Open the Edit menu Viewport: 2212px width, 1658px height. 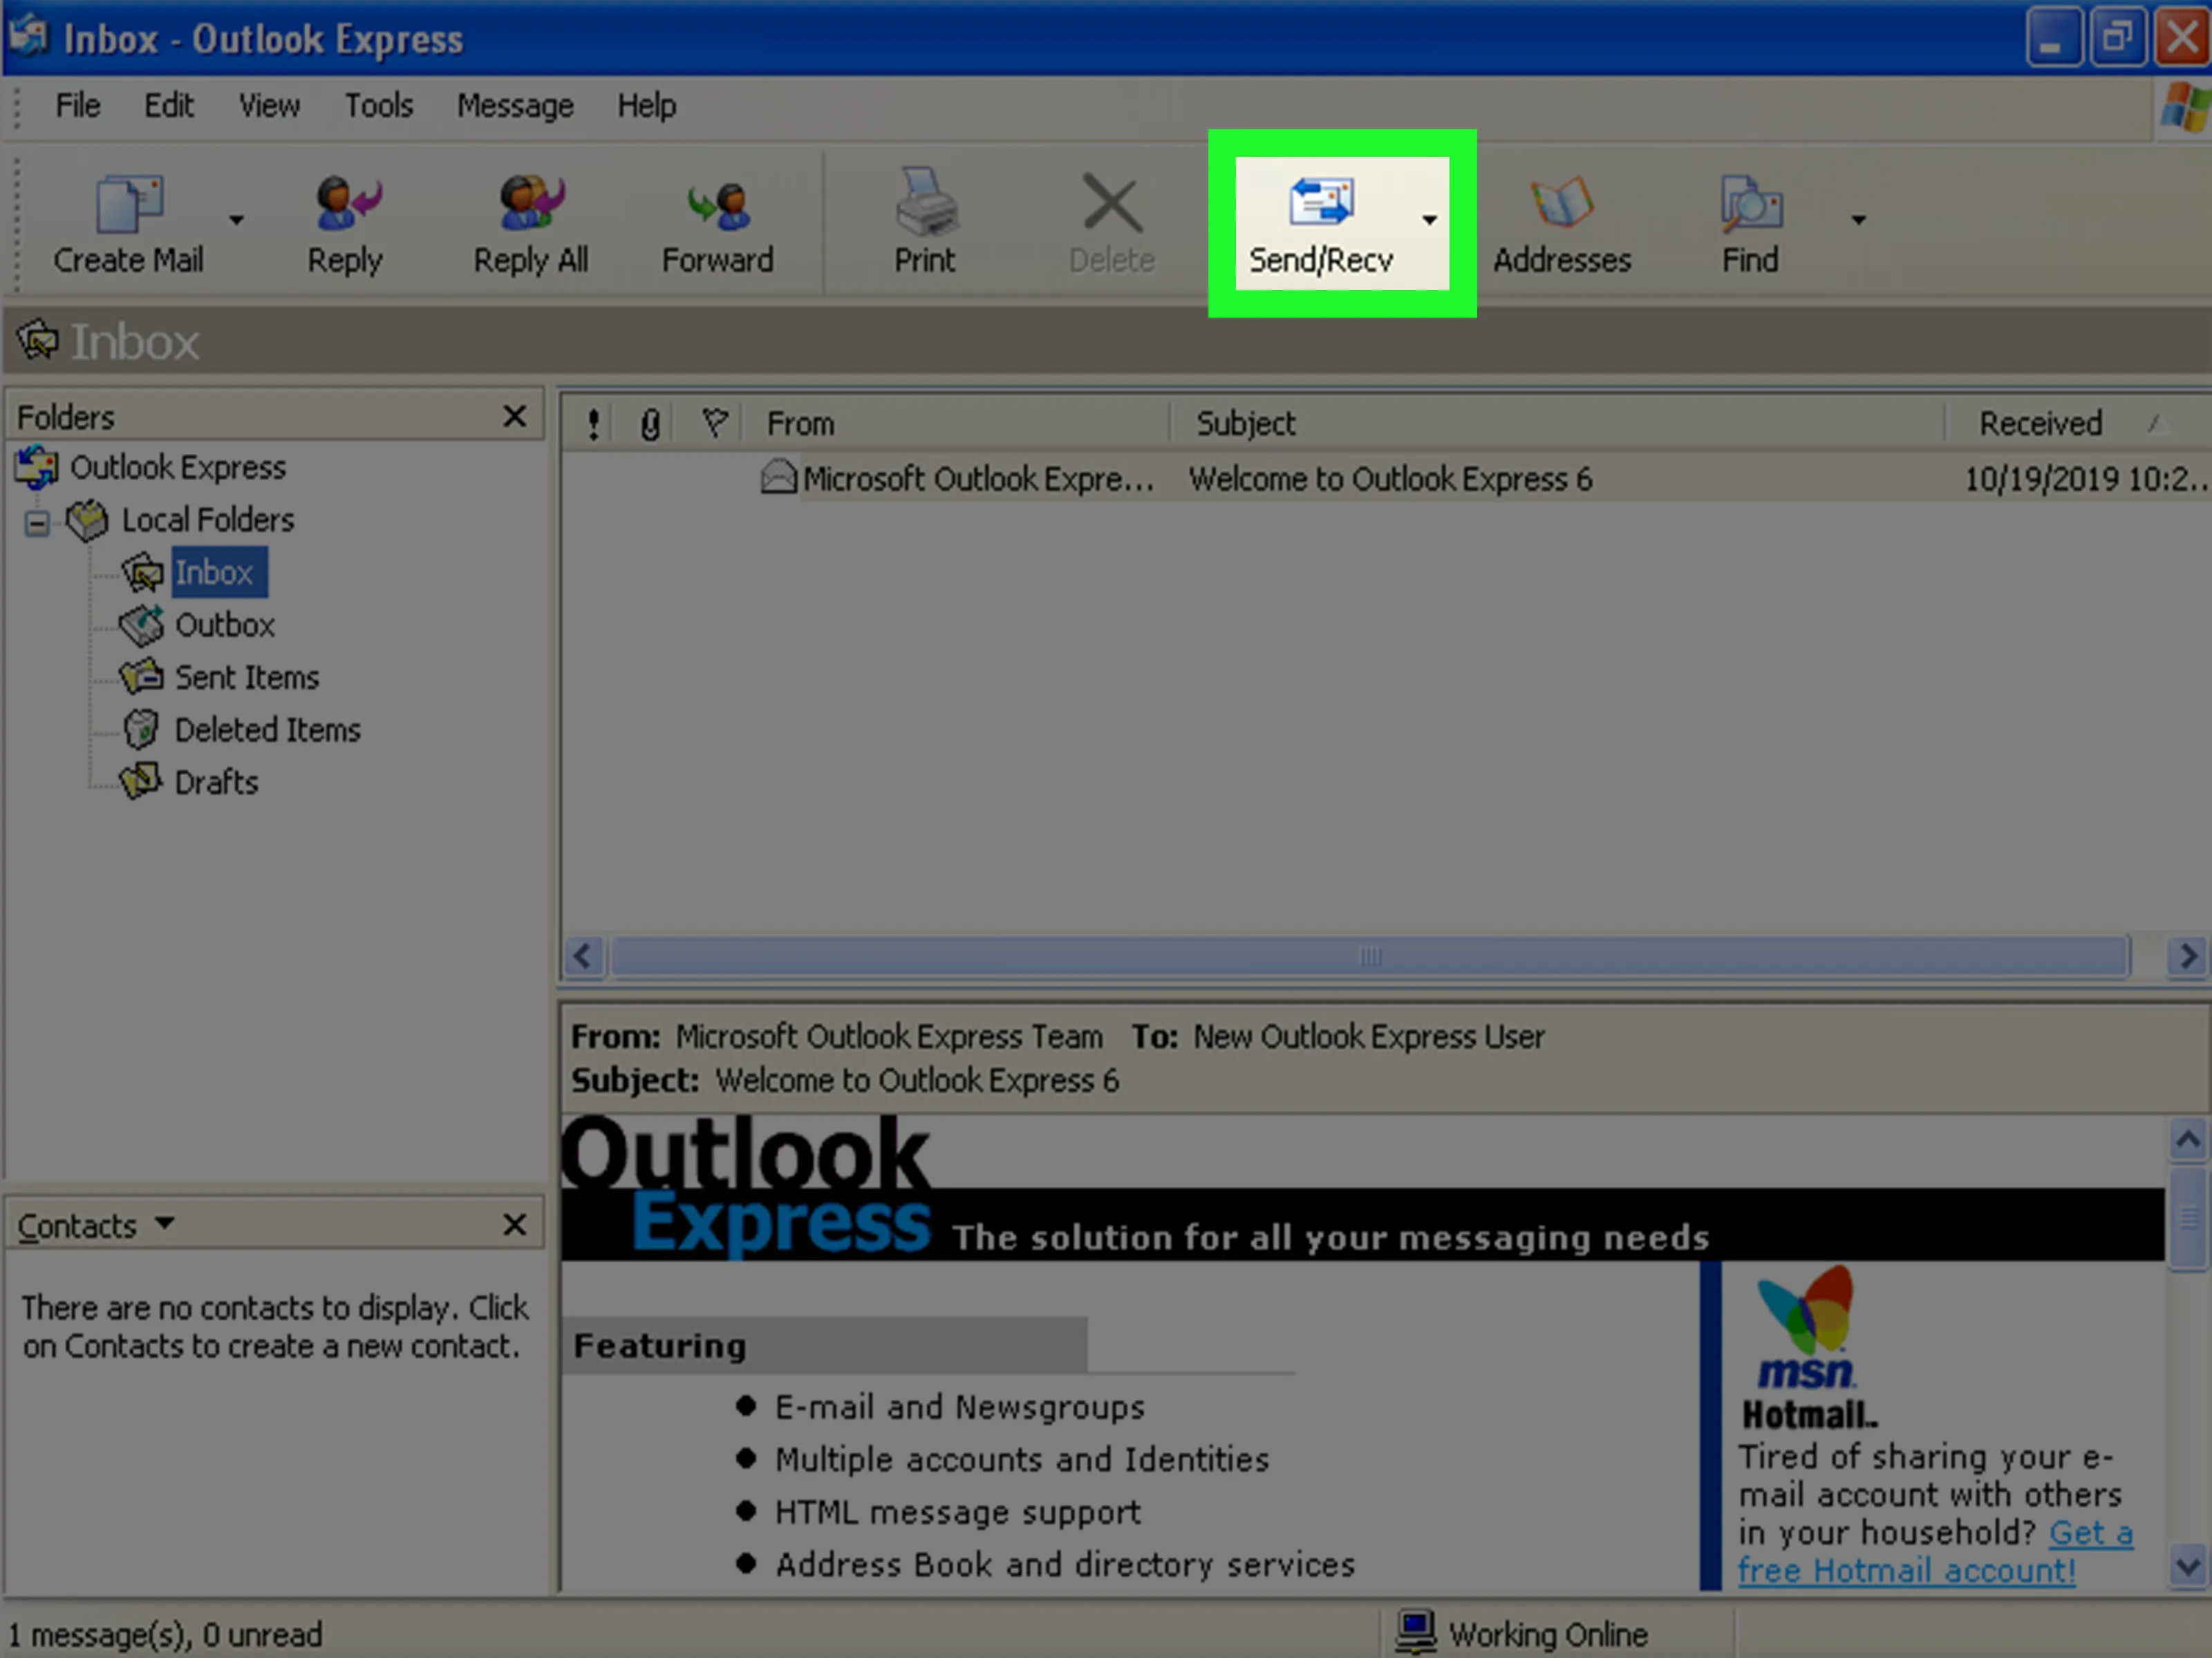(x=168, y=106)
